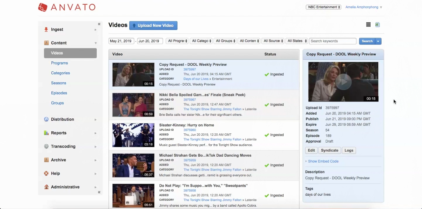Image resolution: width=422 pixels, height=209 pixels.
Task: Open the NBC Entertainment account selector
Action: point(323,7)
